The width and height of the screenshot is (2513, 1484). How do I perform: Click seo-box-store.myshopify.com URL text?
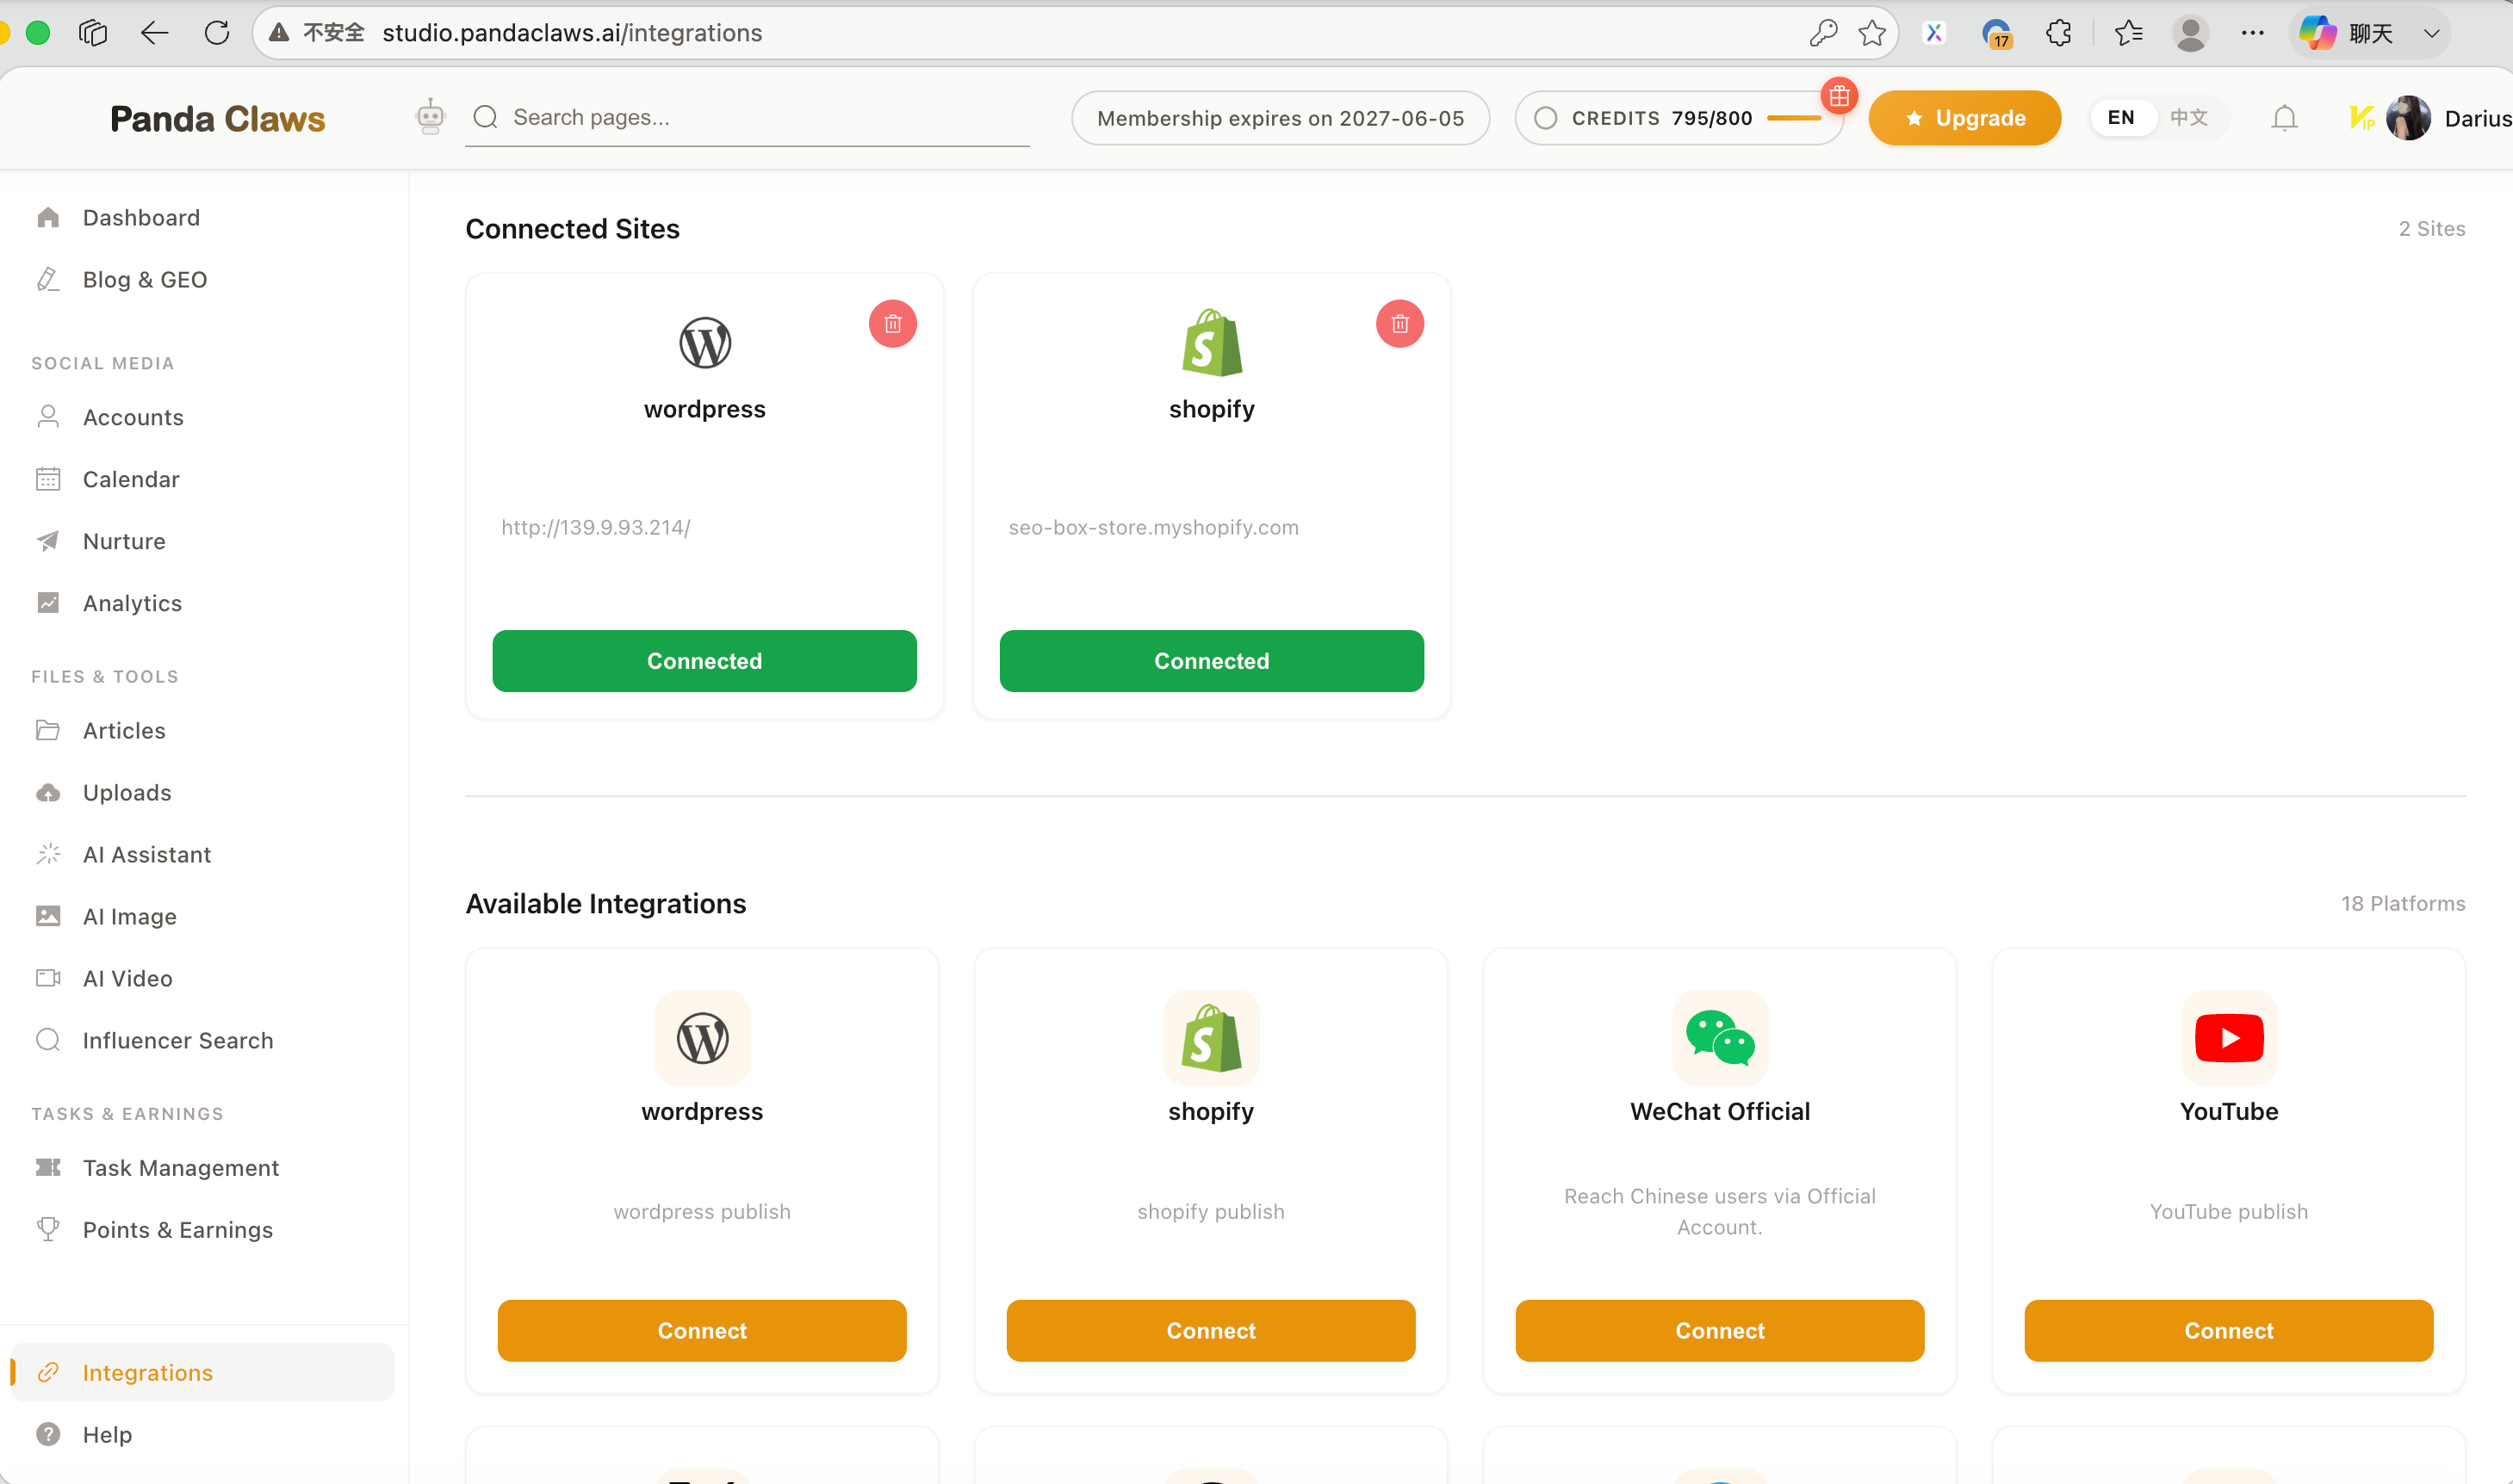pos(1153,527)
